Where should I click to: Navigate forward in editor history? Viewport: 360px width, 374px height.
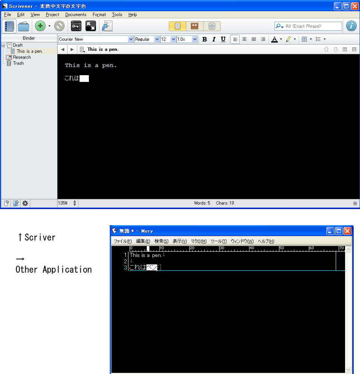click(x=72, y=49)
